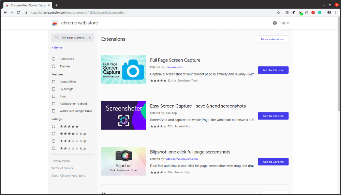The image size is (341, 195).
Task: Open the Chrome three-dot menu
Action: (336, 13)
